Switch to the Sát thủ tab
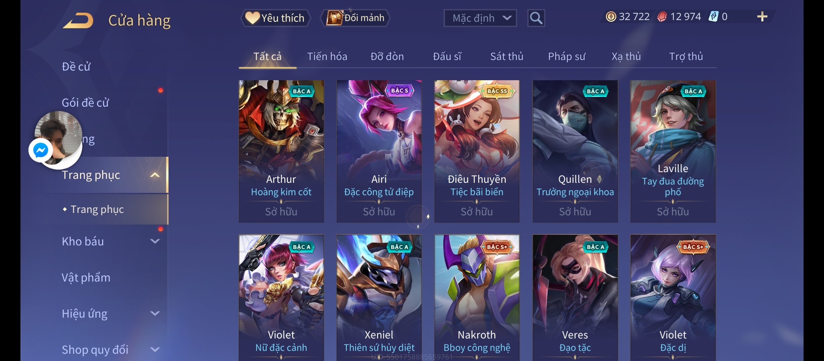The image size is (824, 361). (506, 56)
